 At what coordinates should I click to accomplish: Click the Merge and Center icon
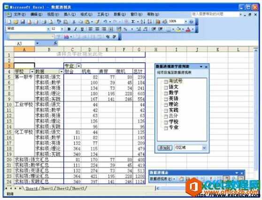tap(110, 29)
